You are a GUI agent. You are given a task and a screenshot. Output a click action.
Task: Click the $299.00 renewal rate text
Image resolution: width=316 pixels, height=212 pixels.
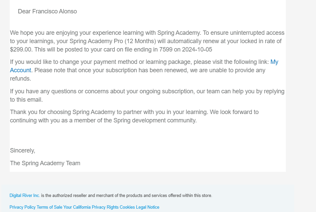click(x=21, y=49)
